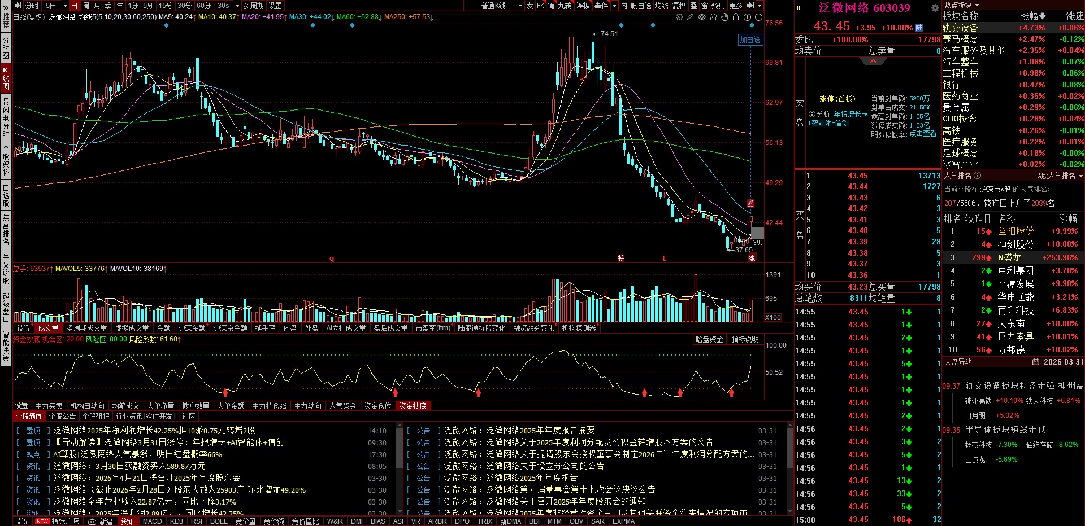1085x526 pixels.
Task: Collapse the sell-order panel with the up chevron
Action: coord(873,61)
